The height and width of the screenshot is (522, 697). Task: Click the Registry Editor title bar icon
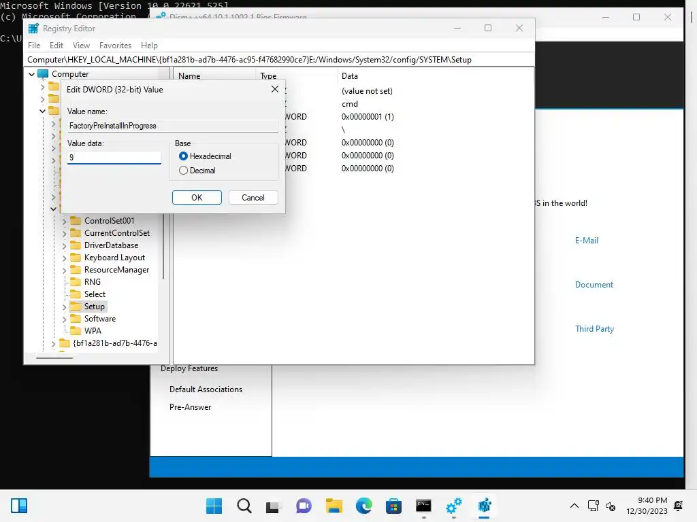pyautogui.click(x=33, y=29)
